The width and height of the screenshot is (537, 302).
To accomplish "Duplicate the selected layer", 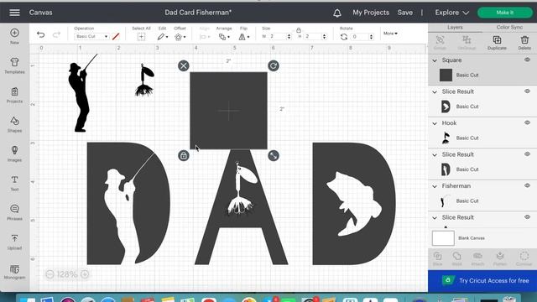I will (497, 43).
